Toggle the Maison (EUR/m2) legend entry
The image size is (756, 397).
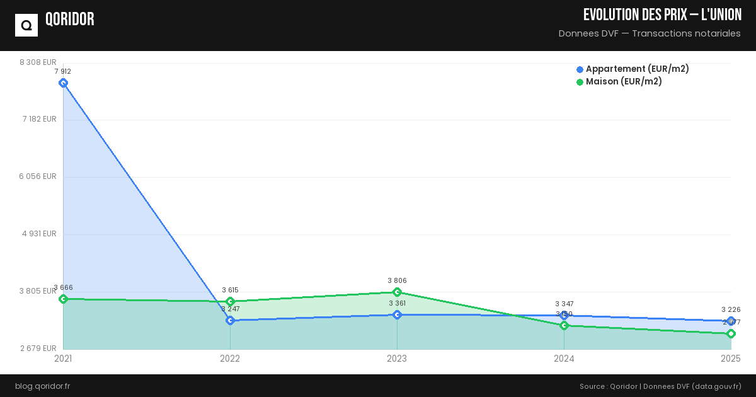pyautogui.click(x=624, y=81)
